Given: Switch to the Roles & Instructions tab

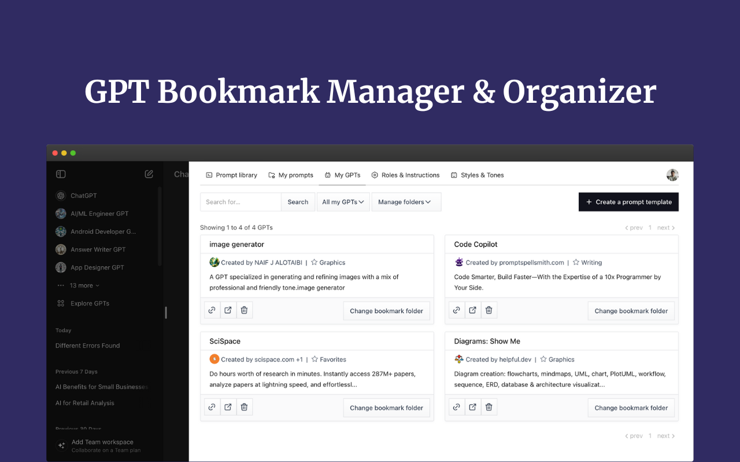Looking at the screenshot, I should 405,175.
